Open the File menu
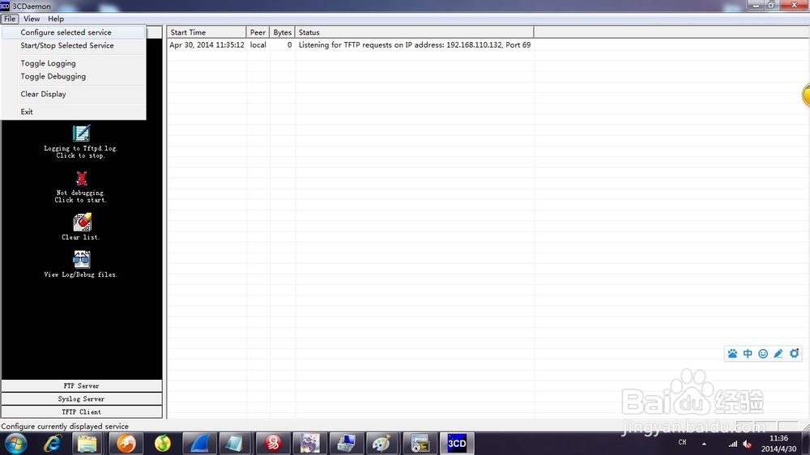This screenshot has width=810, height=455. click(x=9, y=19)
